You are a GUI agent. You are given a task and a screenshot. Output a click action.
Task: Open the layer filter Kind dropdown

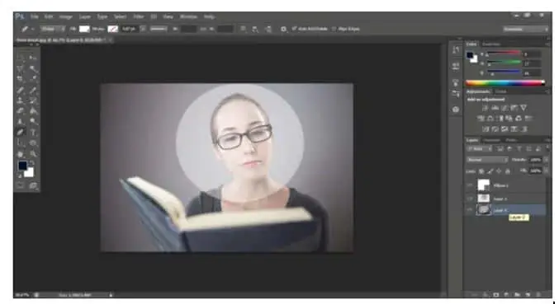pyautogui.click(x=480, y=149)
